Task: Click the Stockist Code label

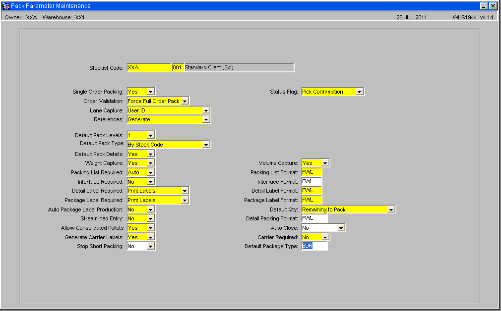Action: (106, 68)
